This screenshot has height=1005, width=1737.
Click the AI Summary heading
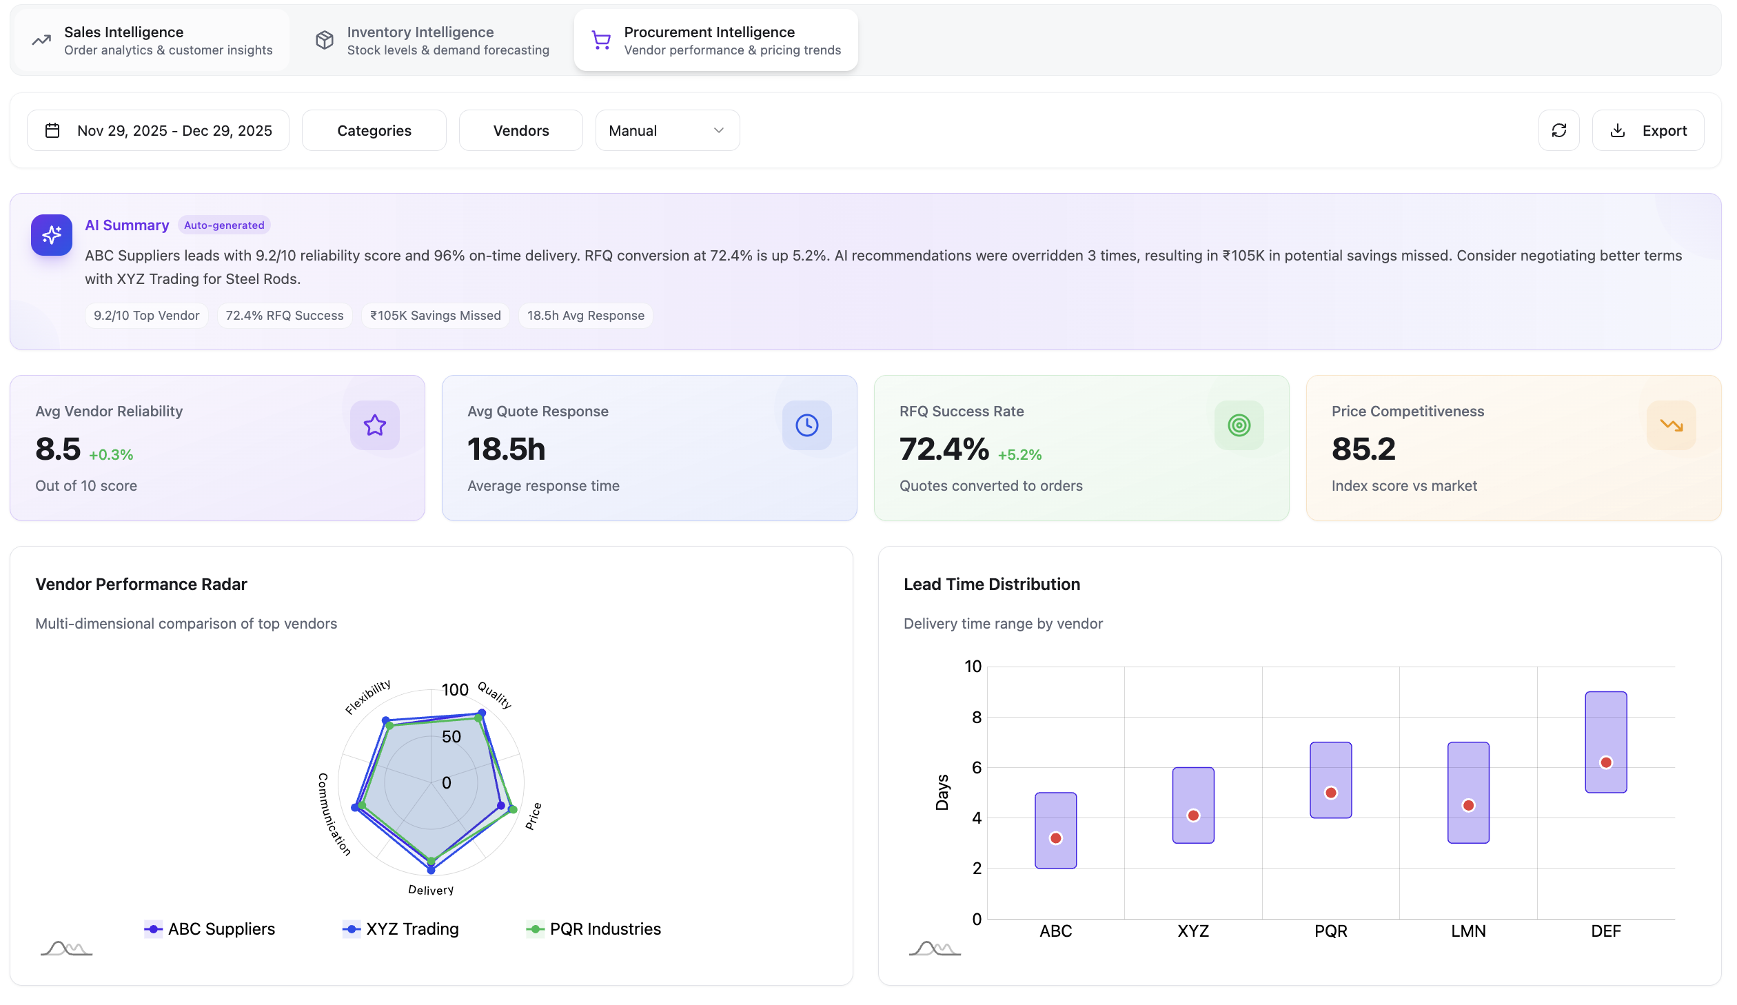click(127, 225)
